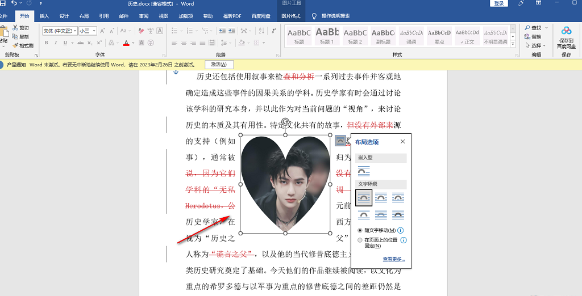Align text right
Viewport: 582px width, 296px height.
pos(193,43)
